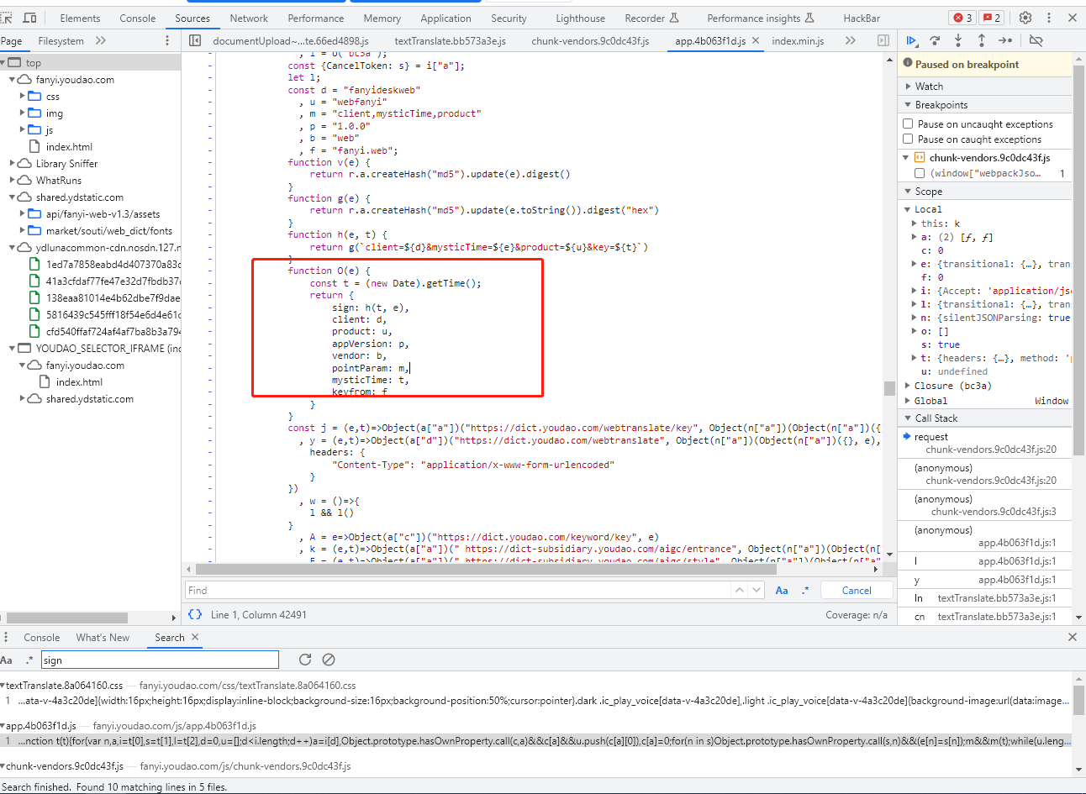Expand the WhatRuns node

(13, 180)
